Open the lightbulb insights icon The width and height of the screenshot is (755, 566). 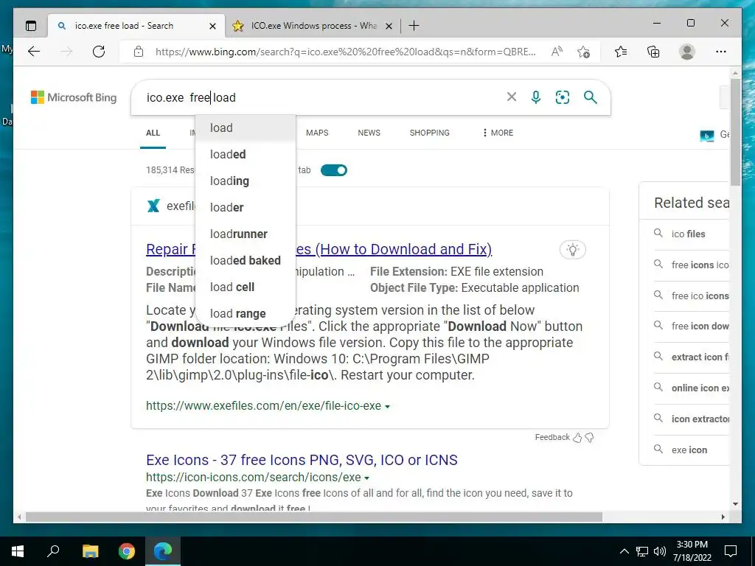coord(572,249)
